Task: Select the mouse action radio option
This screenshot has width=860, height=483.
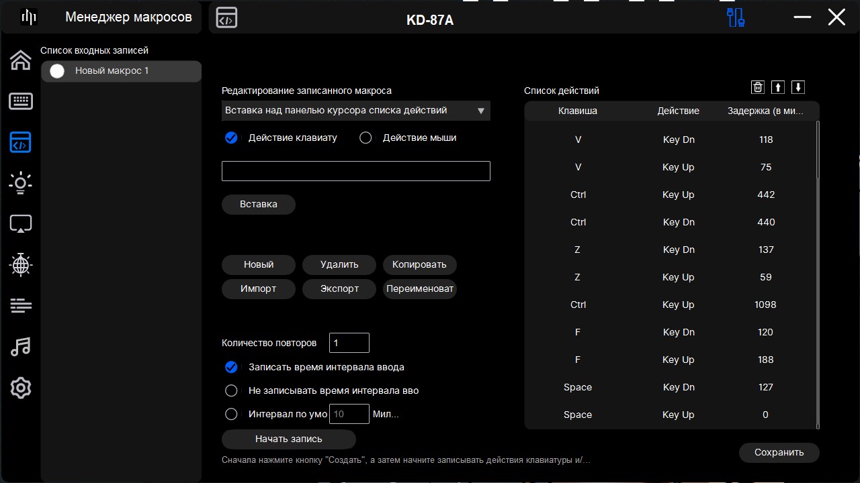Action: click(x=365, y=138)
